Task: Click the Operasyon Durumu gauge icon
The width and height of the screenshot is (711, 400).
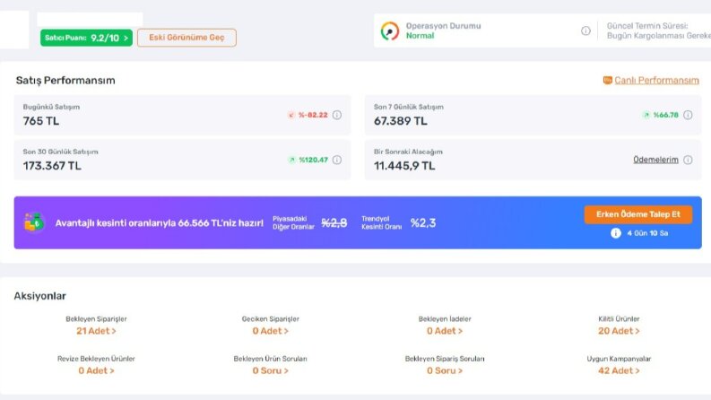Action: pyautogui.click(x=389, y=30)
